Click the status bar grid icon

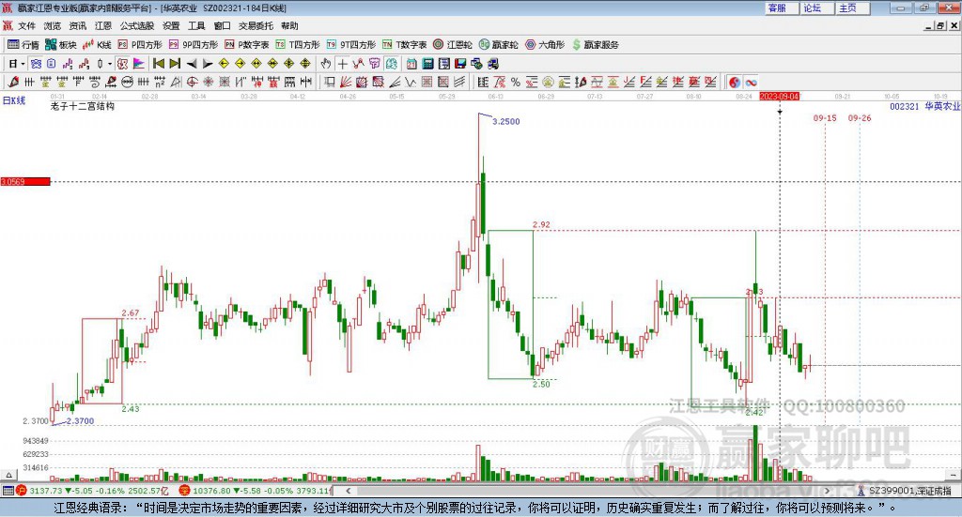click(x=8, y=491)
